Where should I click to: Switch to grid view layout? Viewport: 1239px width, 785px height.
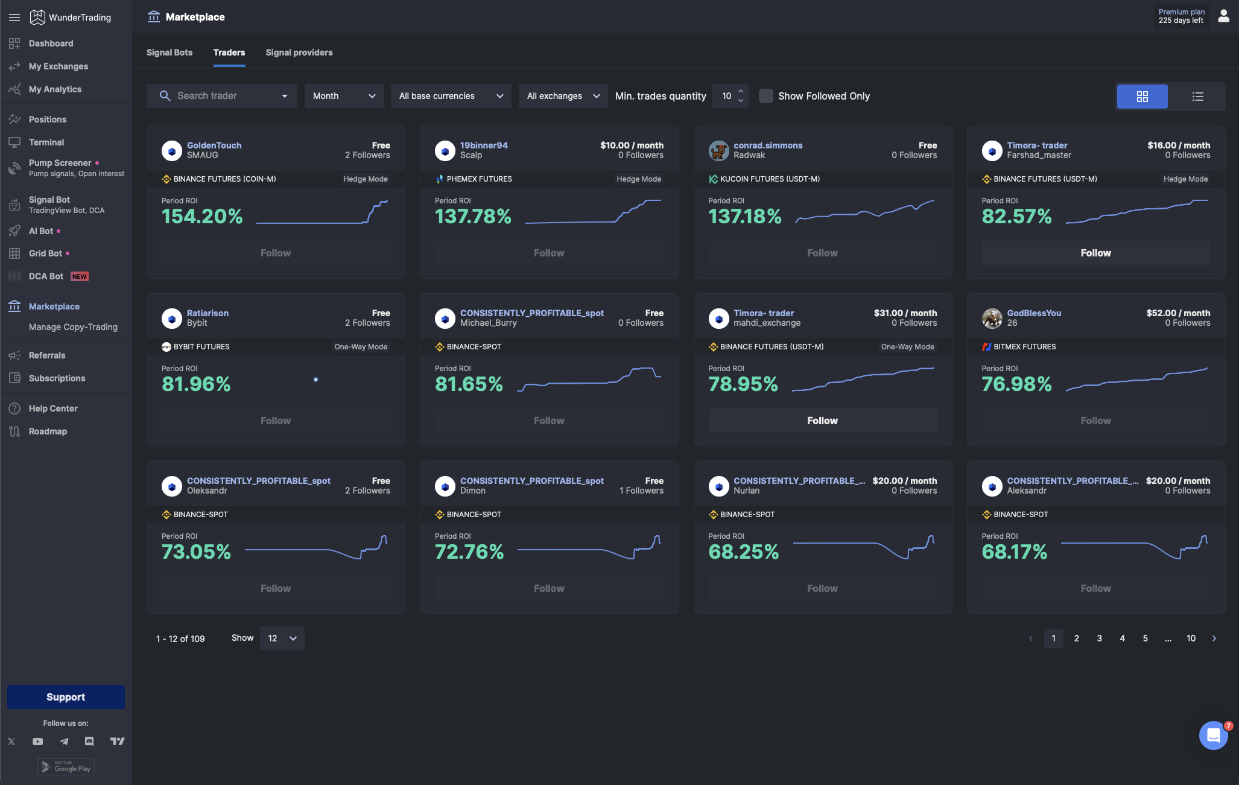[x=1142, y=96]
